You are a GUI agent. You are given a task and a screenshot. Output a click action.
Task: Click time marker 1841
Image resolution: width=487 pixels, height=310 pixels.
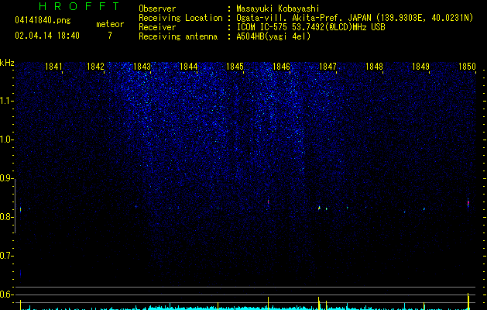[x=53, y=67]
